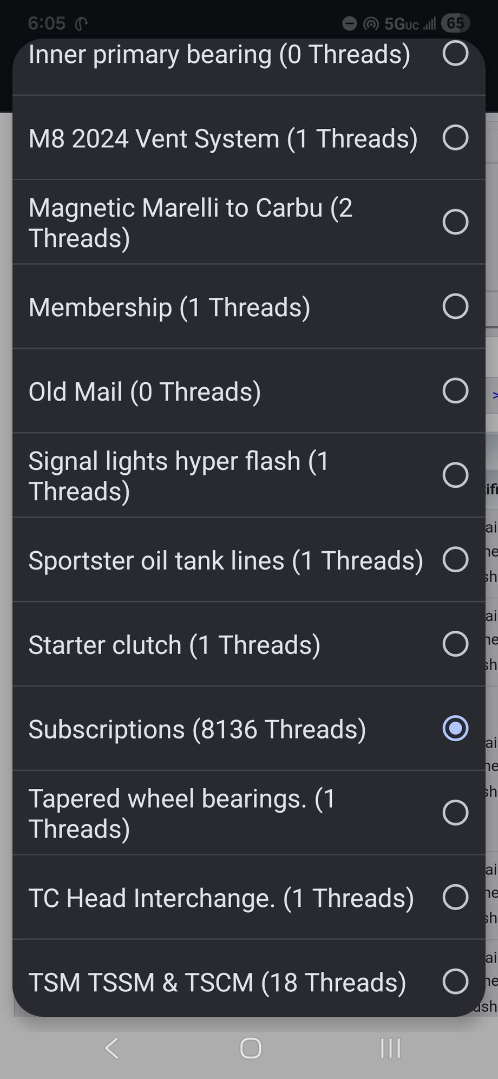Tap the Android back navigation icon
498x1079 pixels.
click(x=112, y=1048)
